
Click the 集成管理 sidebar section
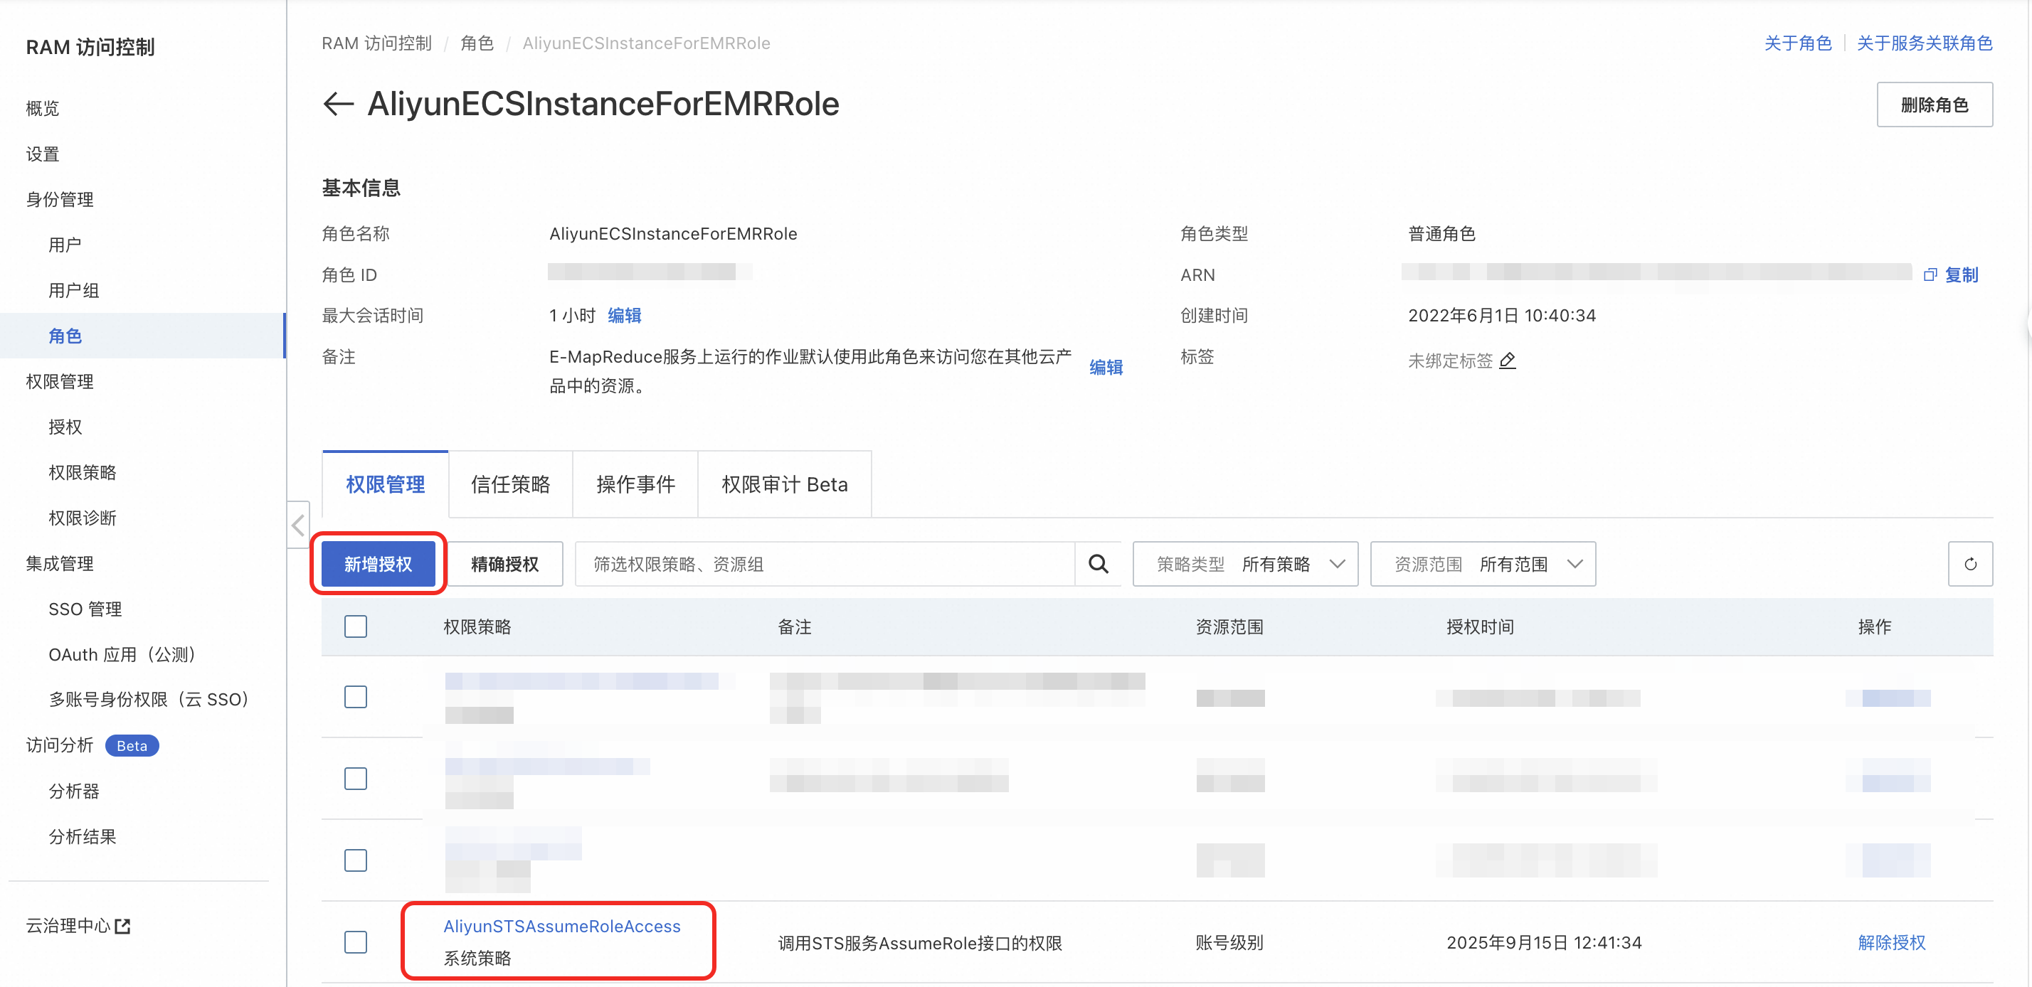60,564
